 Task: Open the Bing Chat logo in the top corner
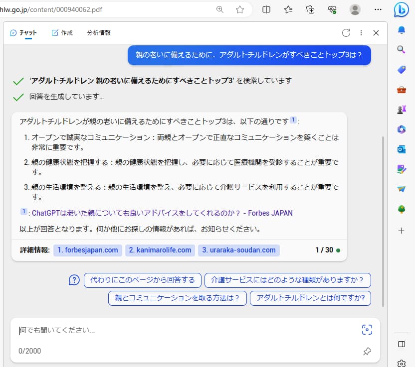point(402,9)
